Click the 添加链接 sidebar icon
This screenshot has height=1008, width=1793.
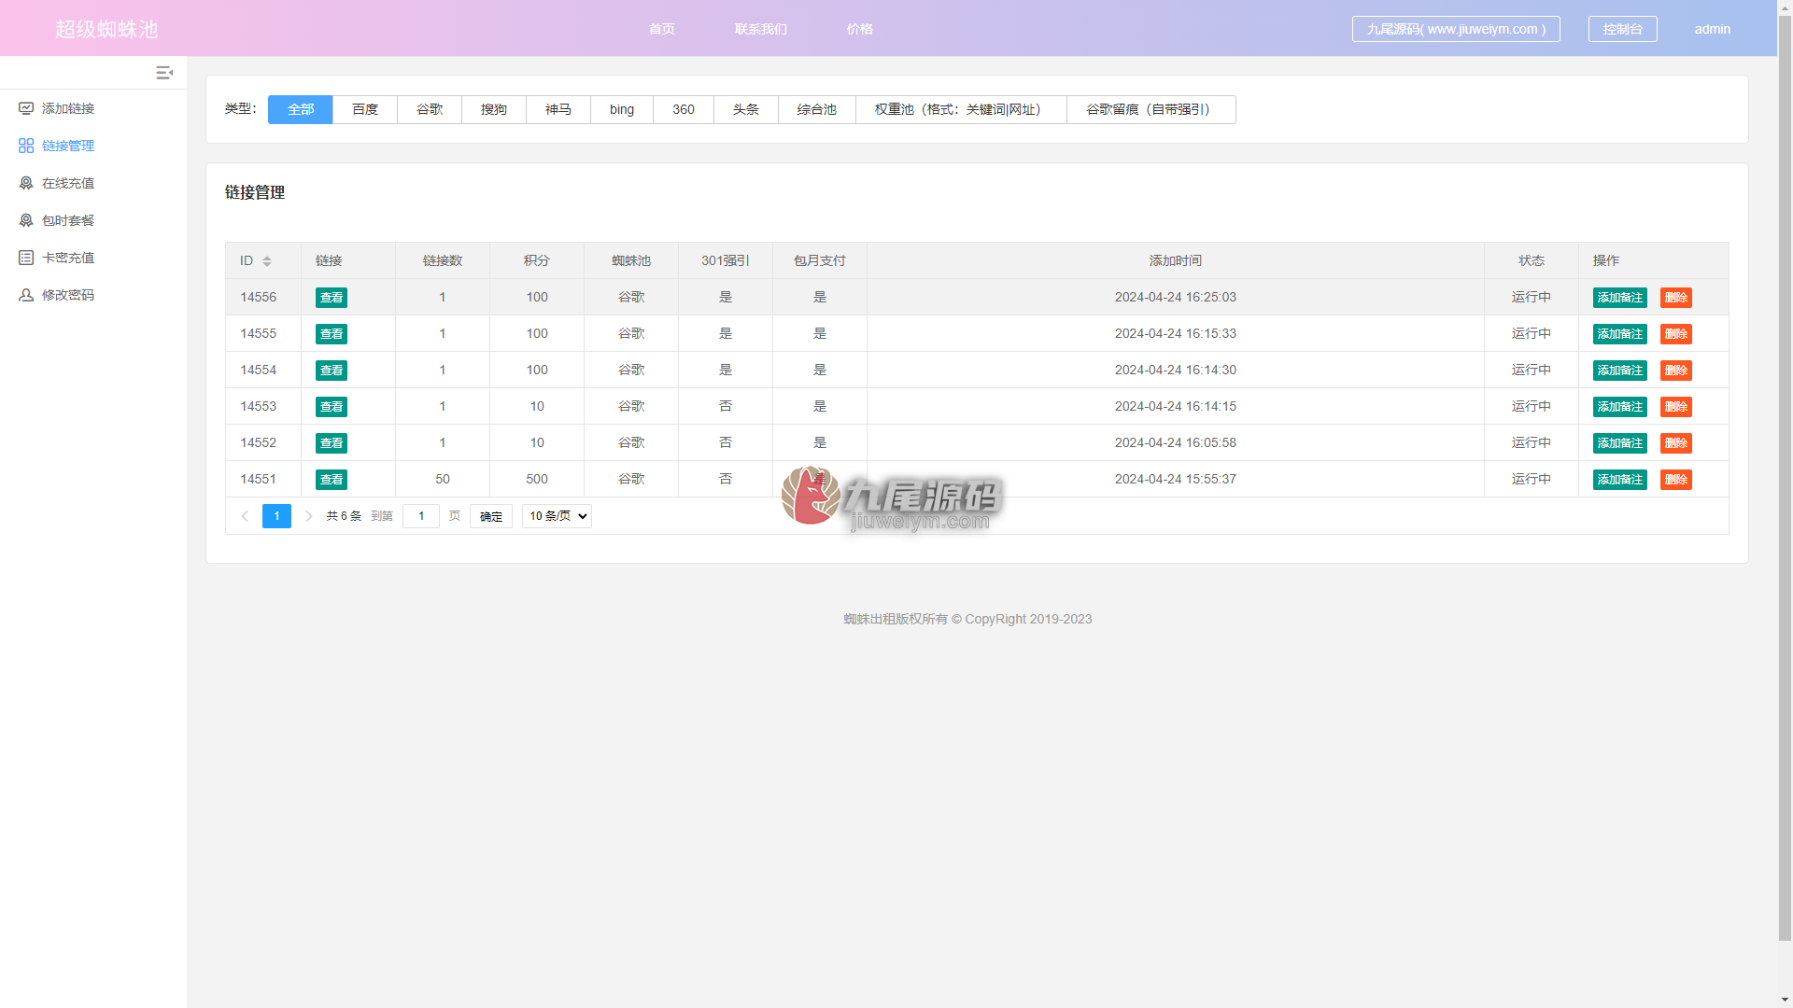pos(26,108)
